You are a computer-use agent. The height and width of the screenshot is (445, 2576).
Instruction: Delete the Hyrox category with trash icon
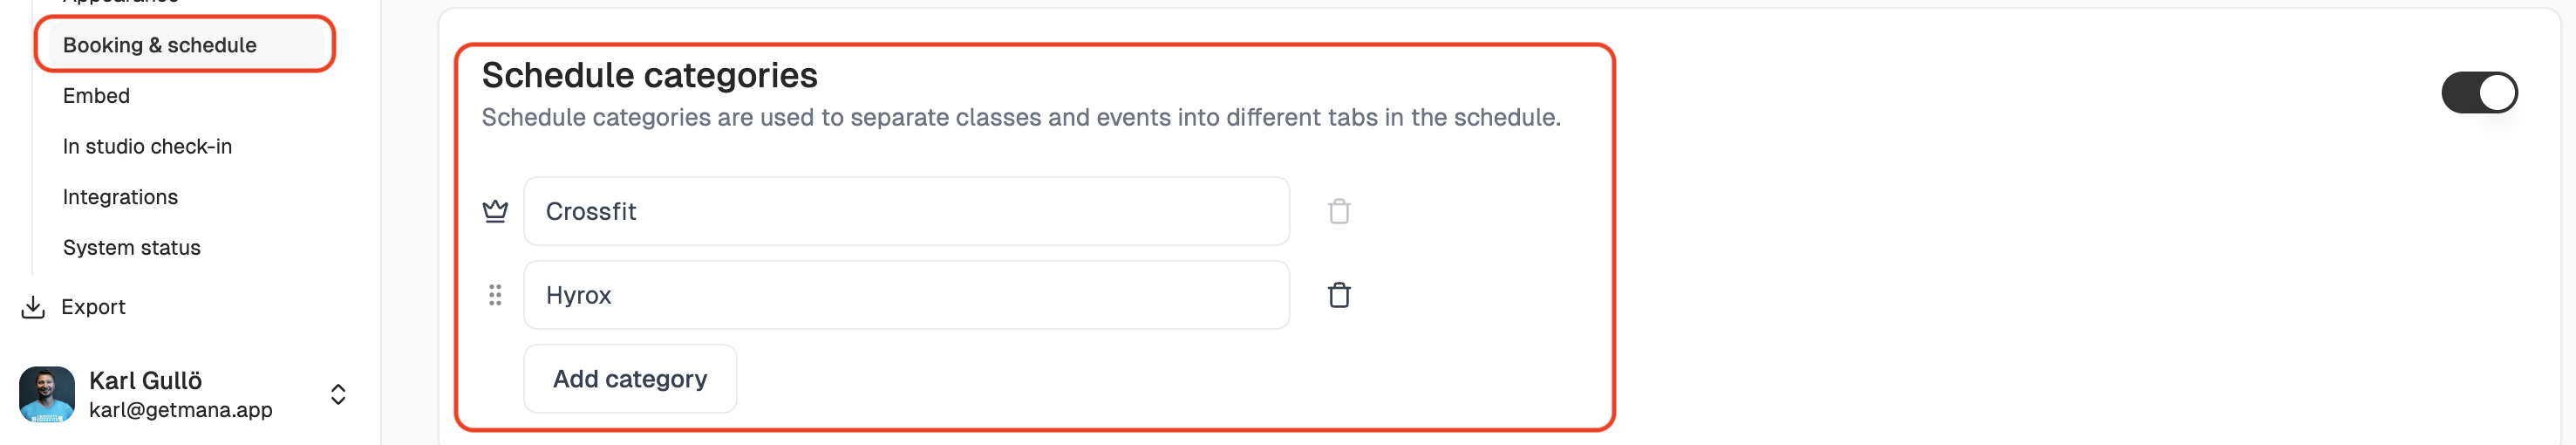(x=1338, y=295)
